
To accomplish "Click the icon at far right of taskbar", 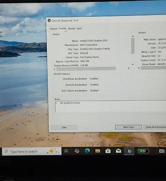I will (162, 151).
